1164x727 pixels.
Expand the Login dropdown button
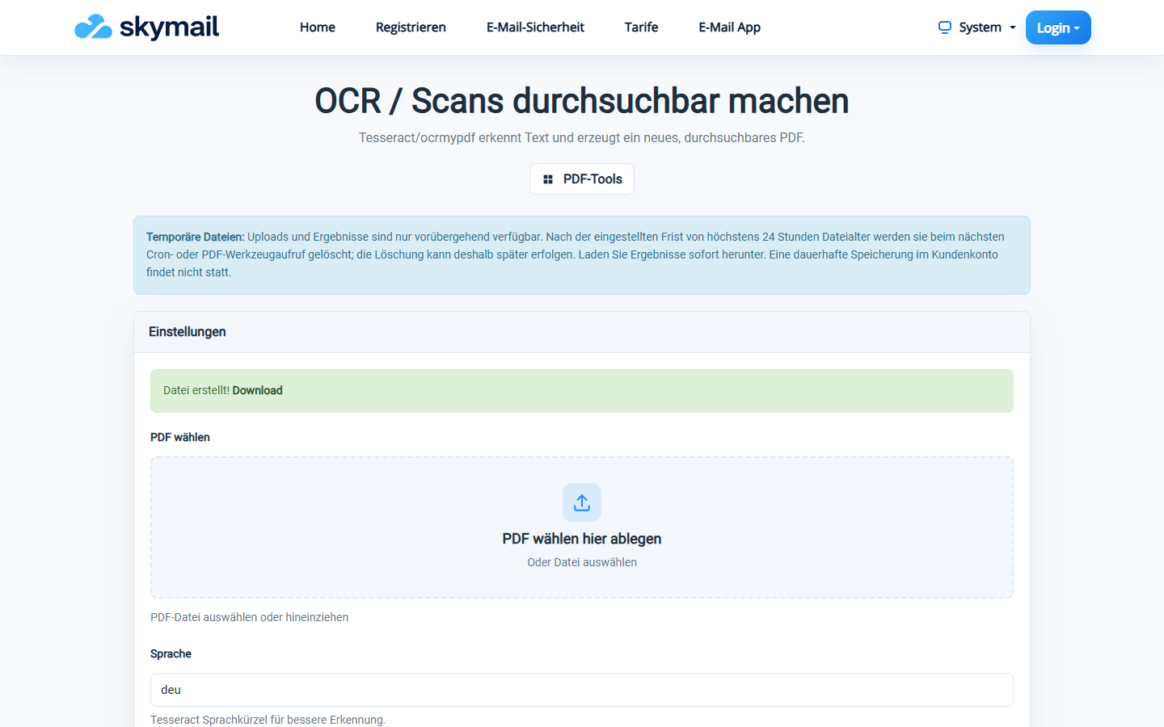point(1058,27)
